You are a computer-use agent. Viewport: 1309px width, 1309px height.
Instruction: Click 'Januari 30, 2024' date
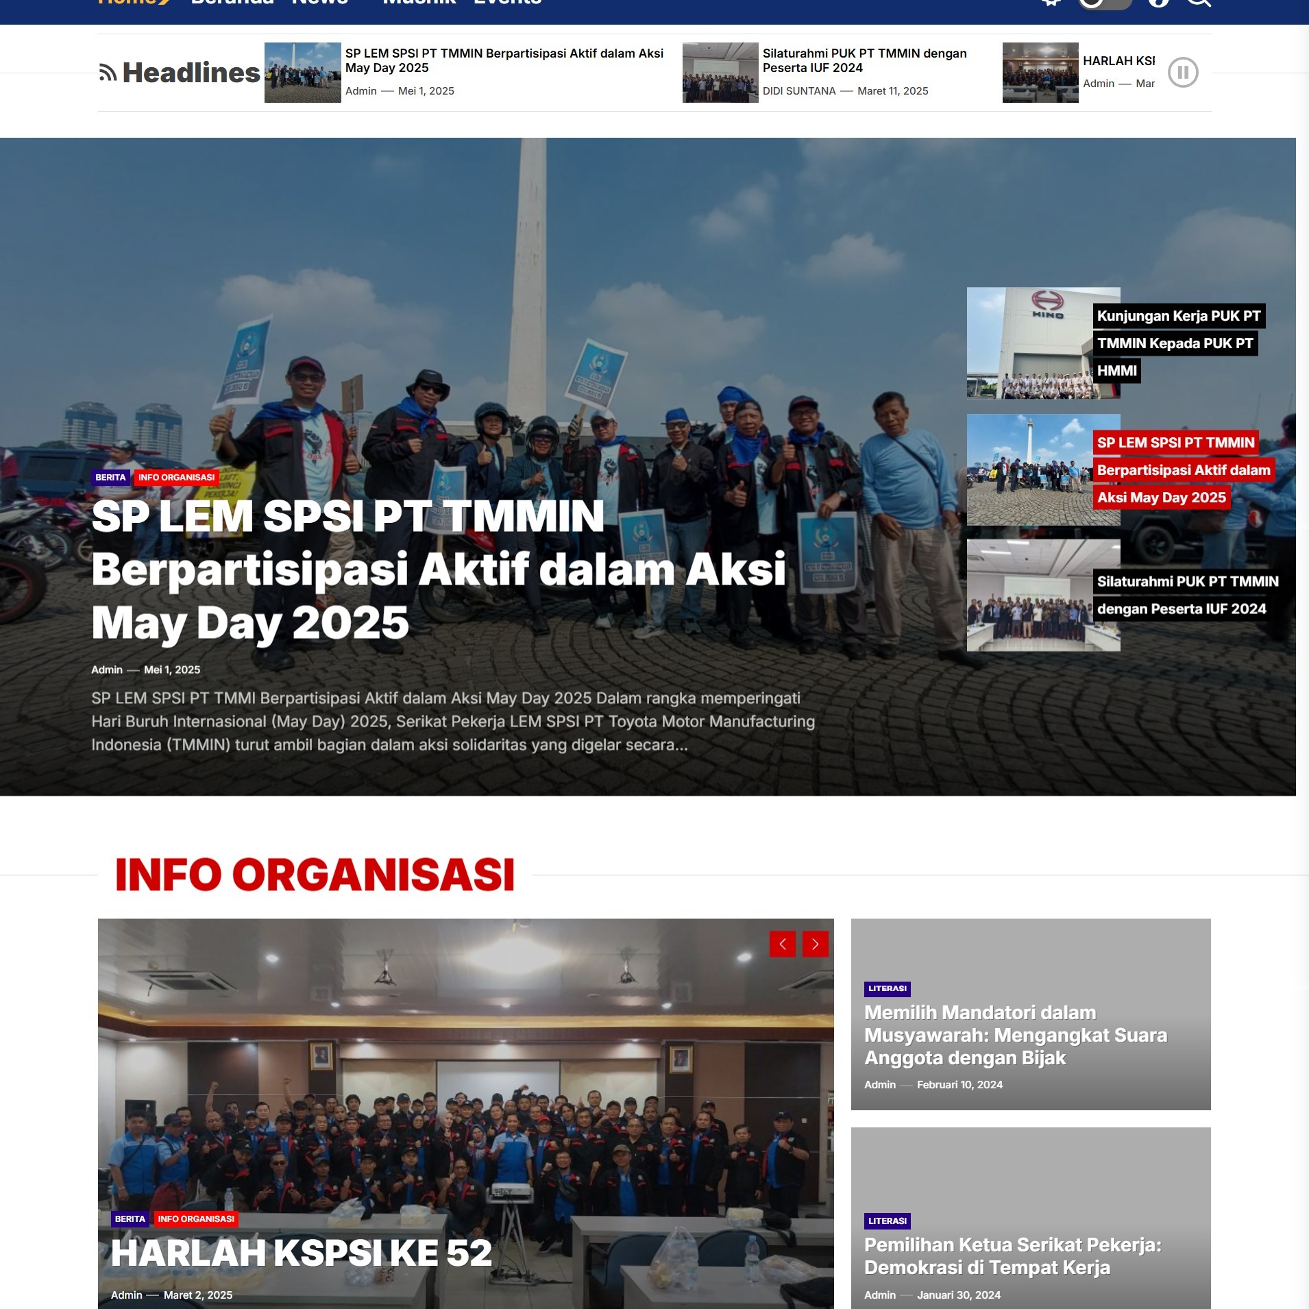click(959, 1295)
